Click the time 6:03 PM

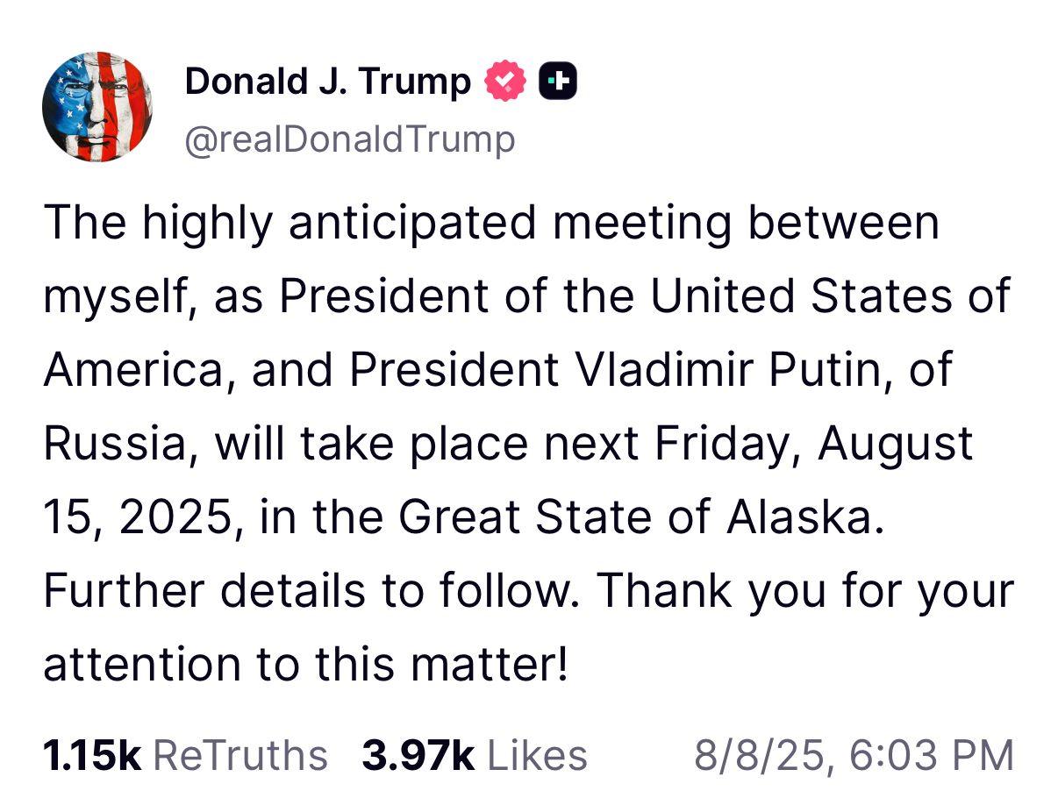931,755
